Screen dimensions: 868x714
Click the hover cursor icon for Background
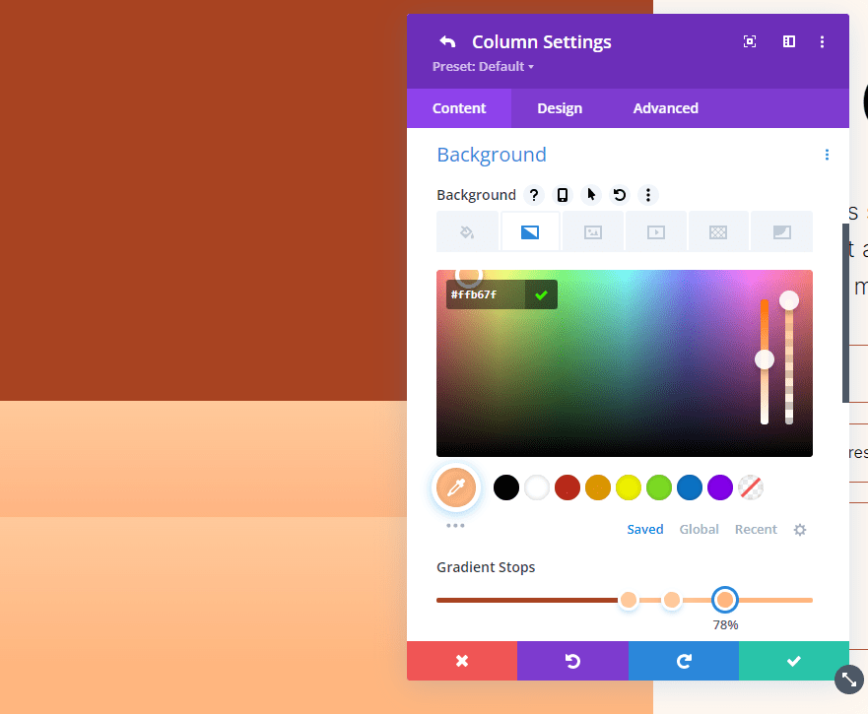[x=591, y=195]
